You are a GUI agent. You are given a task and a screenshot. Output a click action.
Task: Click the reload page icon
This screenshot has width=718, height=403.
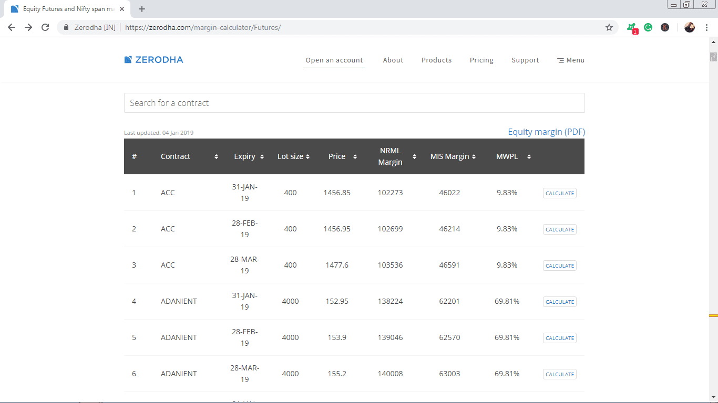pos(45,27)
